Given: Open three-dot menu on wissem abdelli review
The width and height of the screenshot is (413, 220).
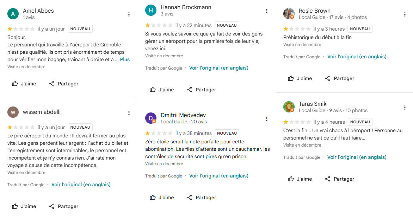Looking at the screenshot, I should click(129, 113).
